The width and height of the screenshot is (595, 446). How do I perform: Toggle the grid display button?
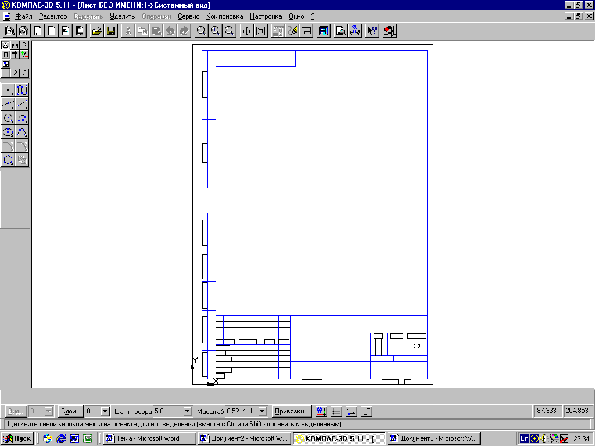pyautogui.click(x=336, y=411)
